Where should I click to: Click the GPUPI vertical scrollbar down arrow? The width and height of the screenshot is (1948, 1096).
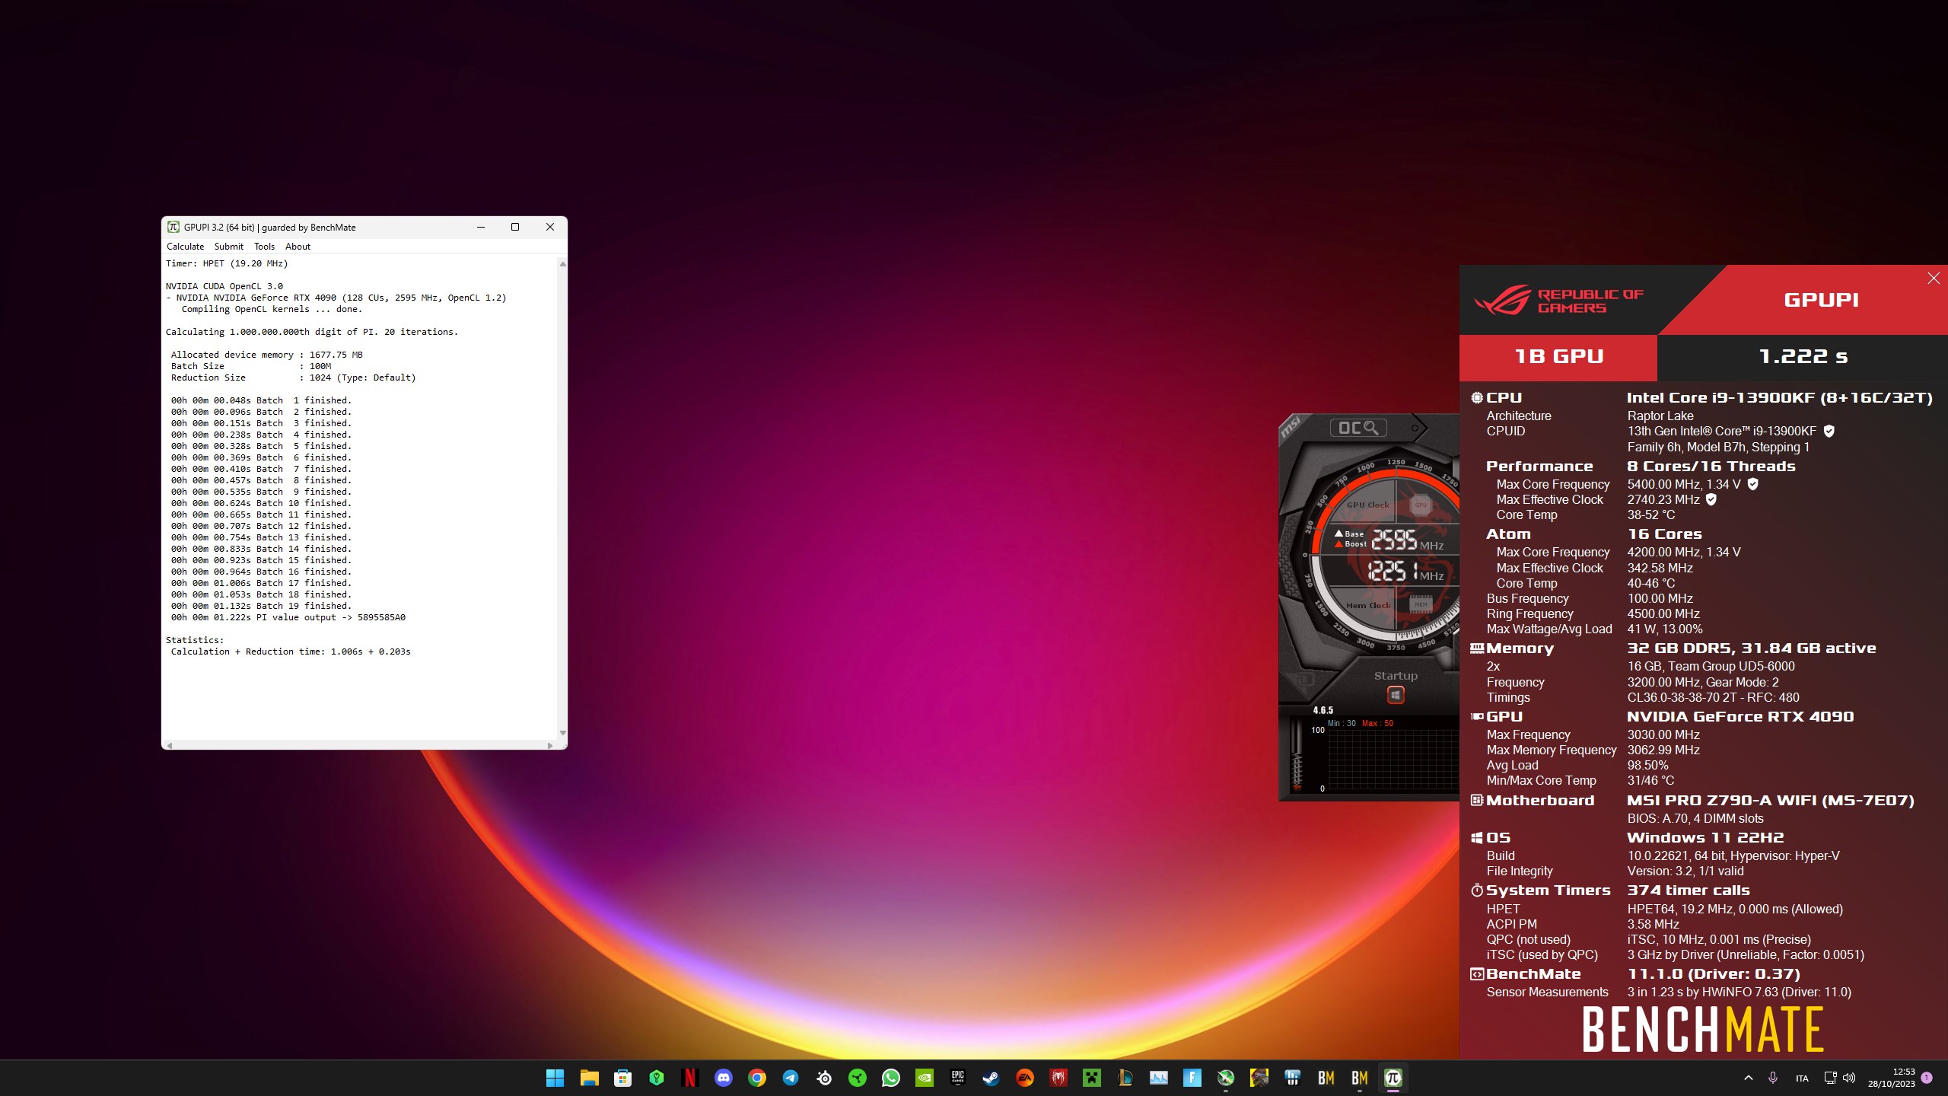(562, 733)
